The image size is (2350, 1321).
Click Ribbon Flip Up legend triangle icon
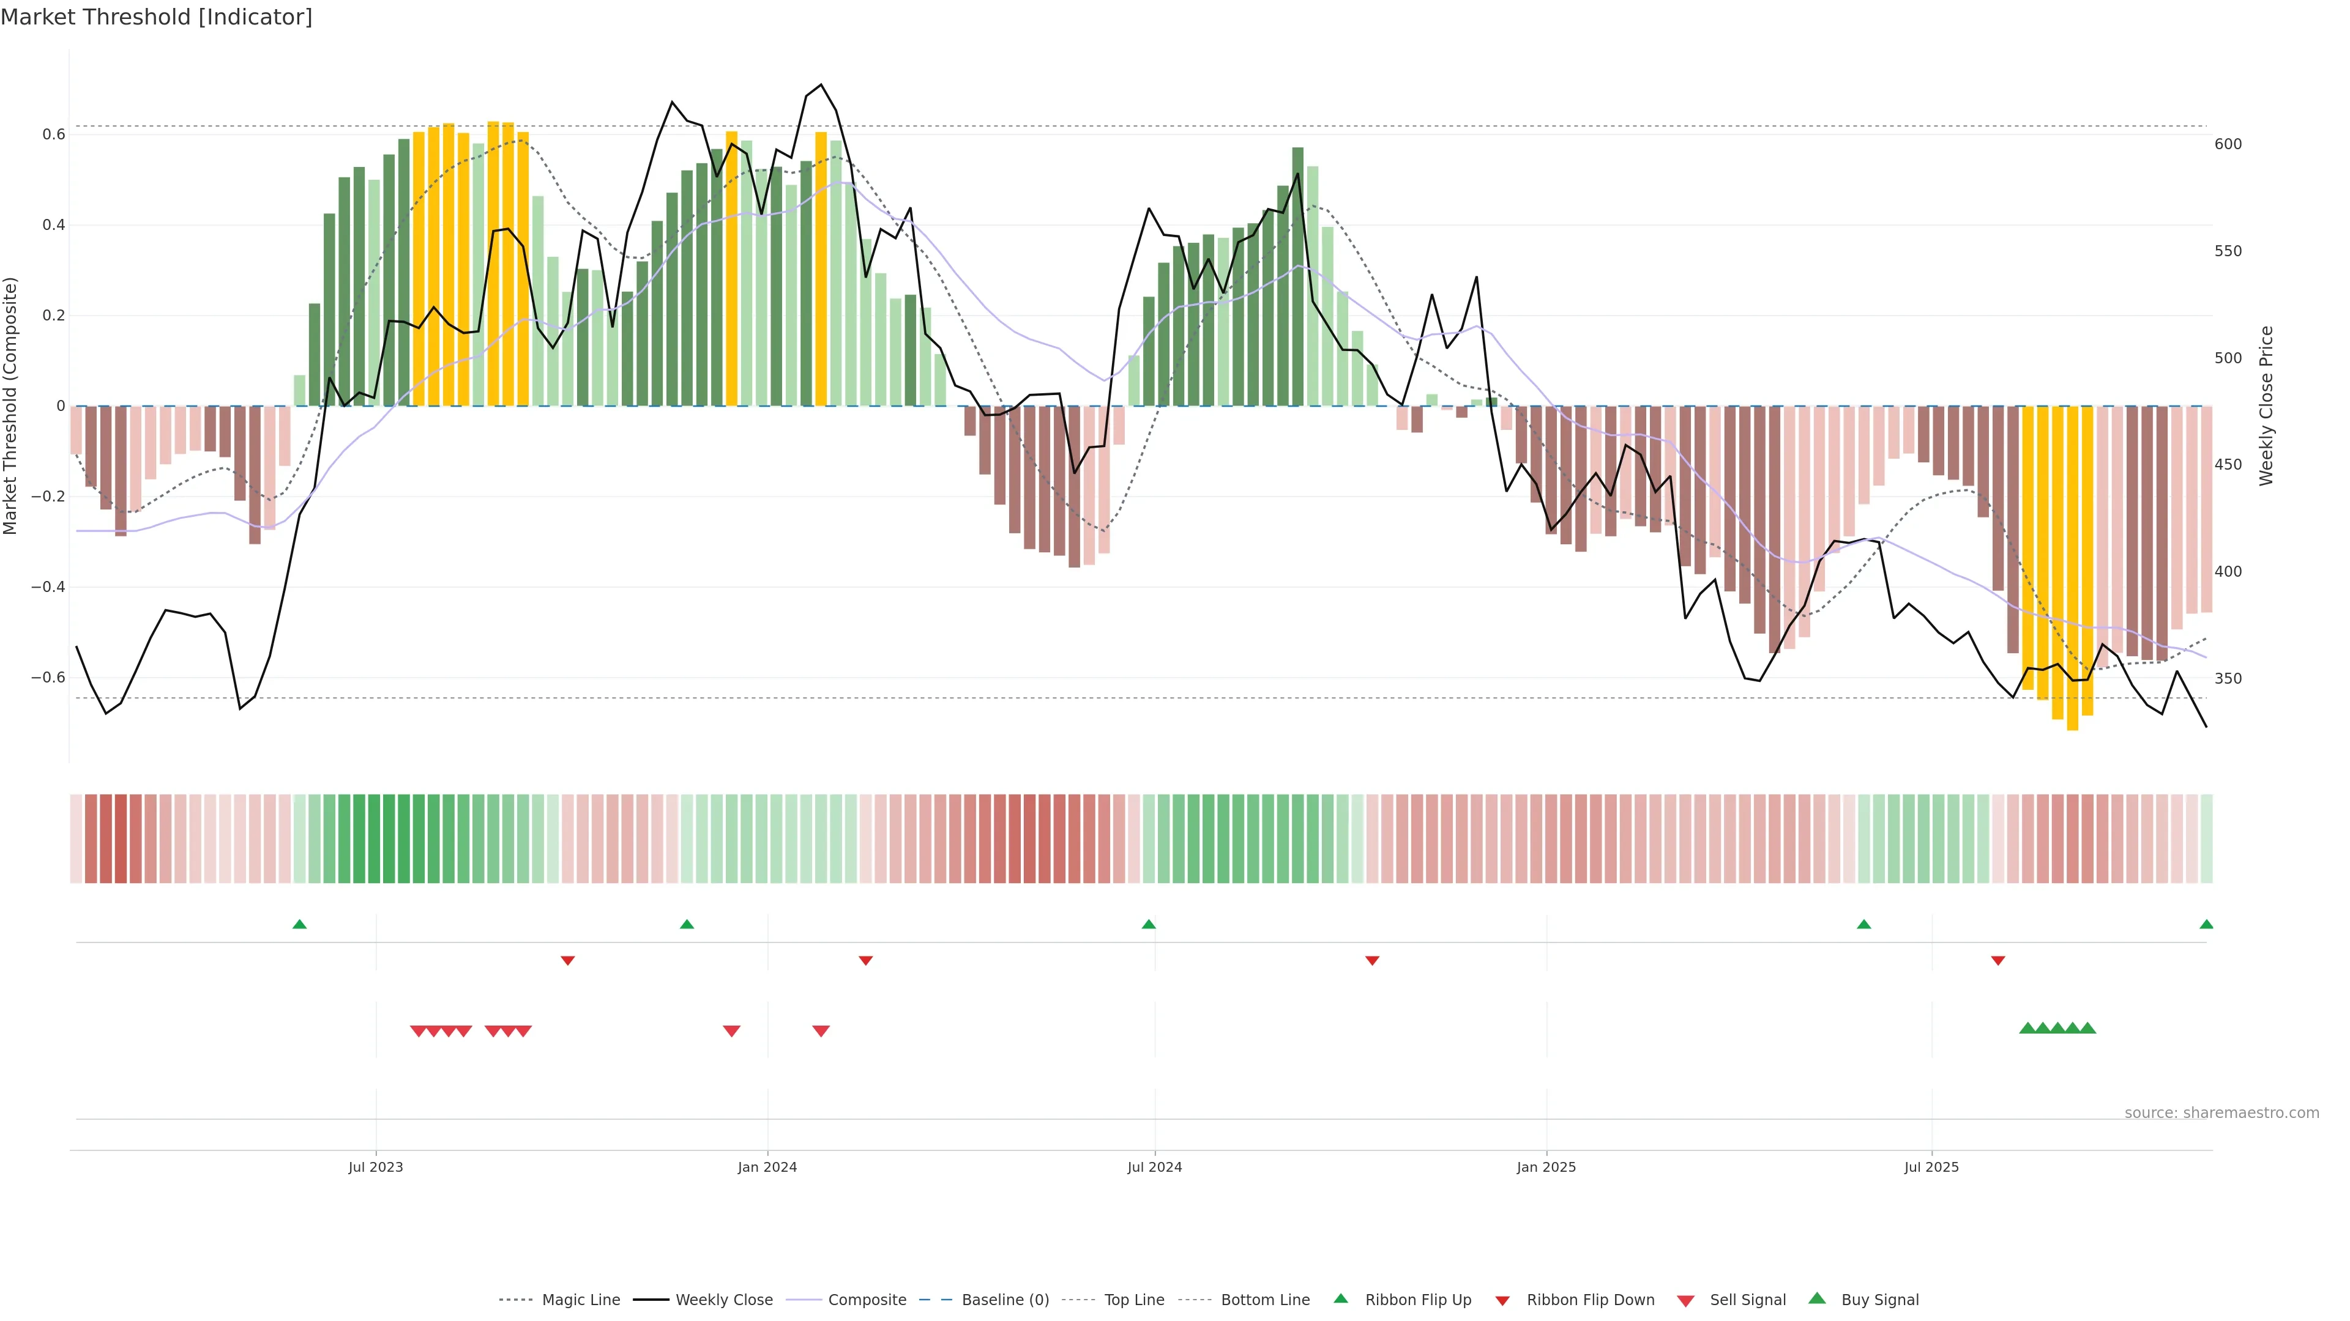[x=1340, y=1298]
